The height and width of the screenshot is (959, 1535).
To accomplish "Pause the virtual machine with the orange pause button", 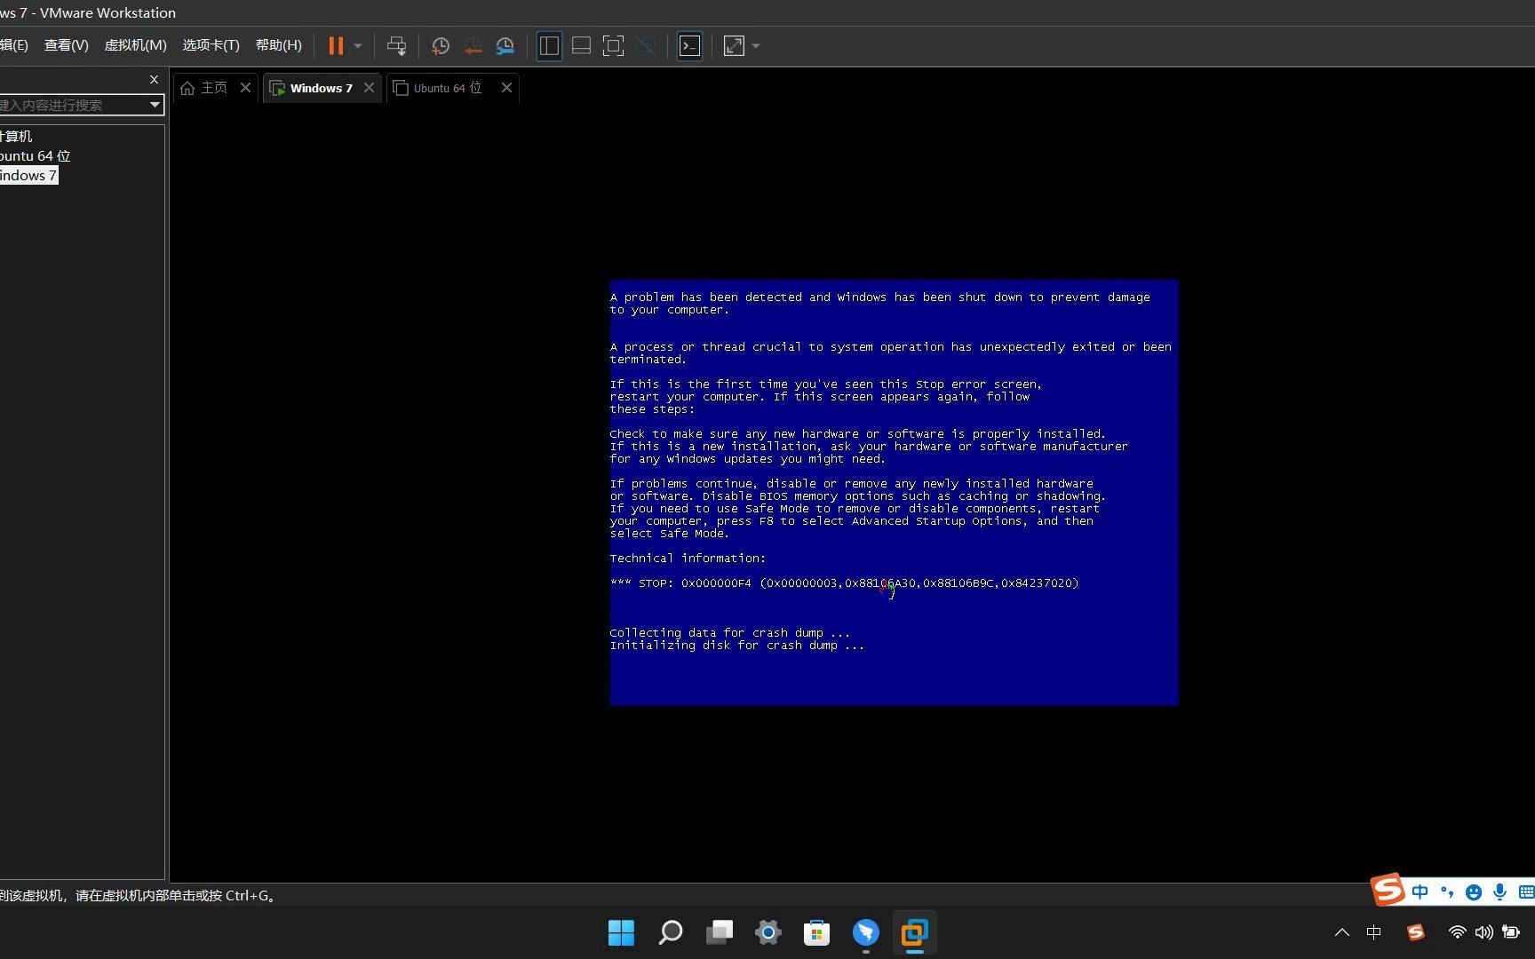I will (336, 46).
